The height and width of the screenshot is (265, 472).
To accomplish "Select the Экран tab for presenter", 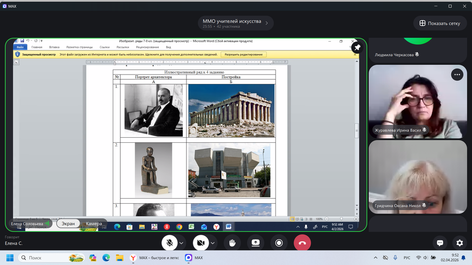I will [68, 224].
